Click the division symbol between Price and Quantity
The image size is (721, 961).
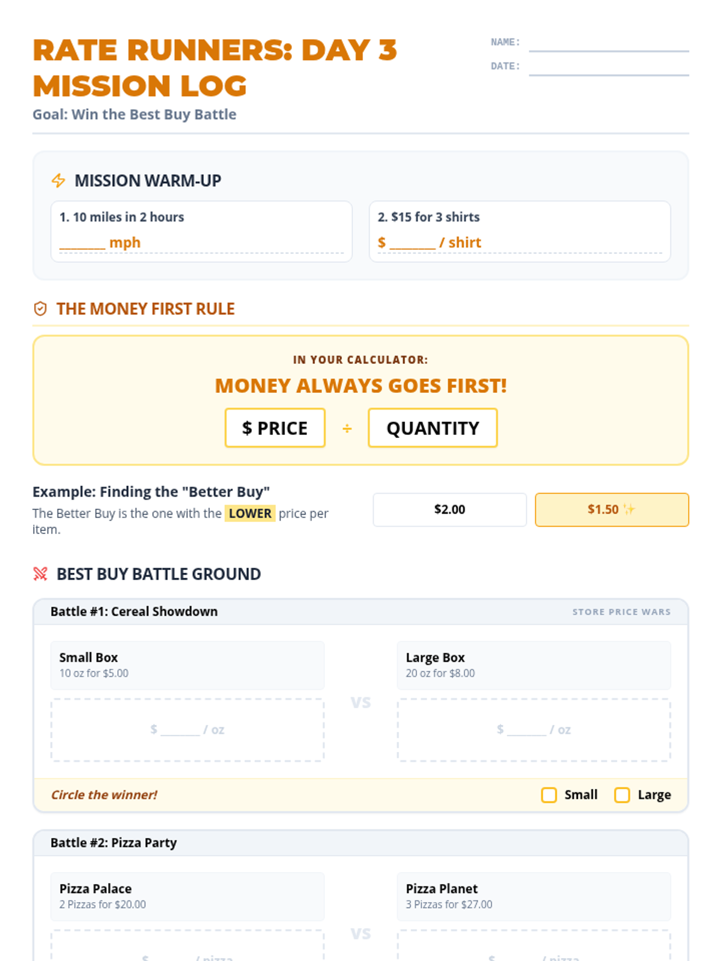347,428
